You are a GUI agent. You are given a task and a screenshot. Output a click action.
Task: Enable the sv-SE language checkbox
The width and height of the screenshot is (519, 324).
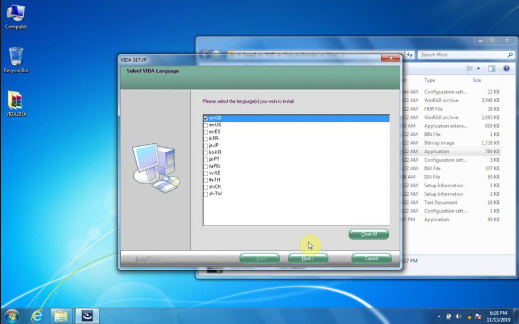pyautogui.click(x=206, y=173)
